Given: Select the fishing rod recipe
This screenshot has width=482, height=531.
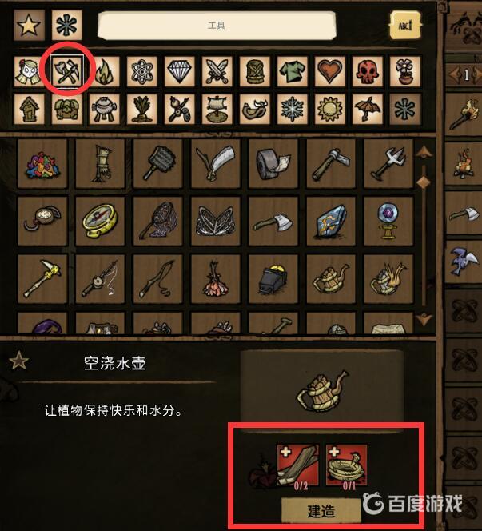Looking at the screenshot, I should coord(100,279).
